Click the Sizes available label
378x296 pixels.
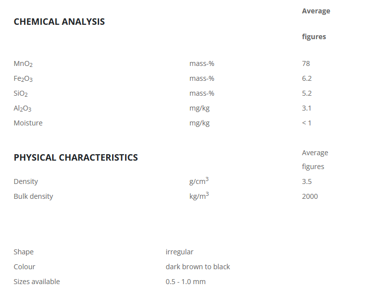pyautogui.click(x=37, y=282)
